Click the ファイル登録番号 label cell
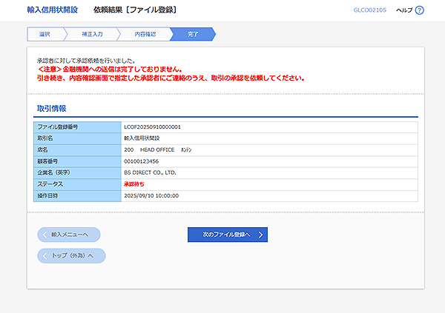This screenshot has height=313, width=445. click(77, 127)
